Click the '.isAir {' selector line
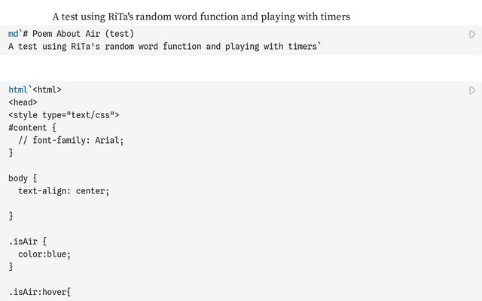The width and height of the screenshot is (482, 301). (28, 242)
